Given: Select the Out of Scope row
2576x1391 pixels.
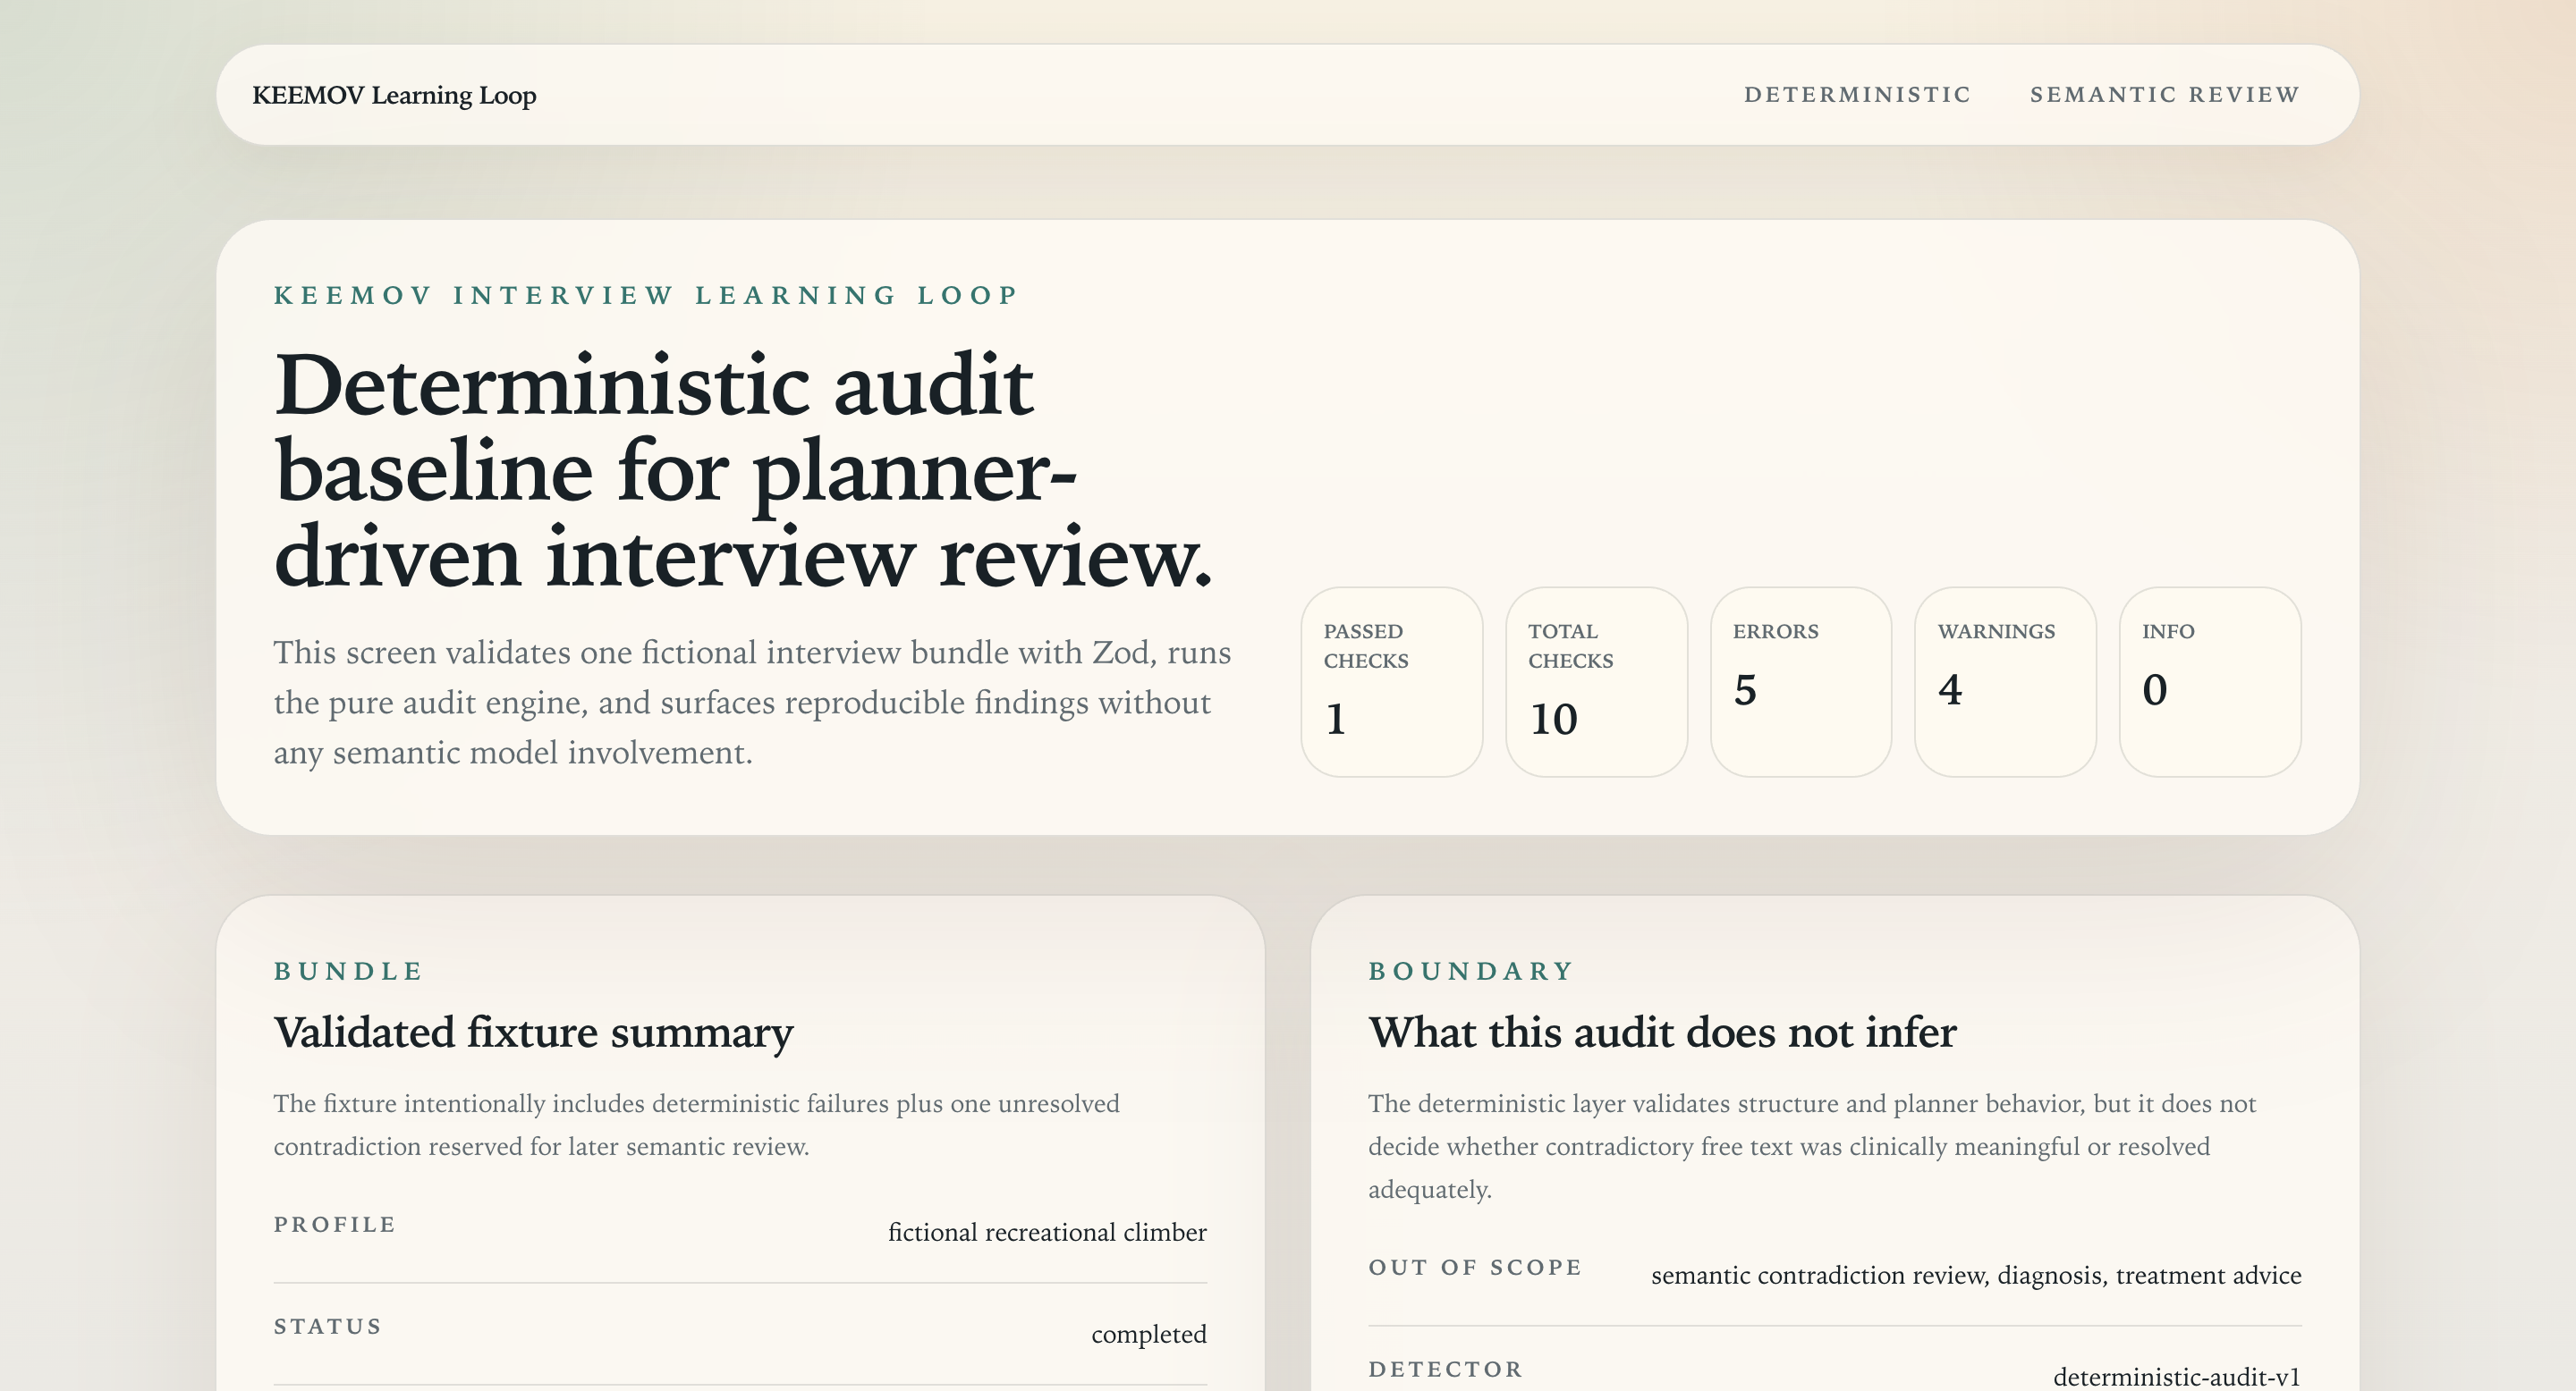Looking at the screenshot, I should (x=1835, y=1275).
